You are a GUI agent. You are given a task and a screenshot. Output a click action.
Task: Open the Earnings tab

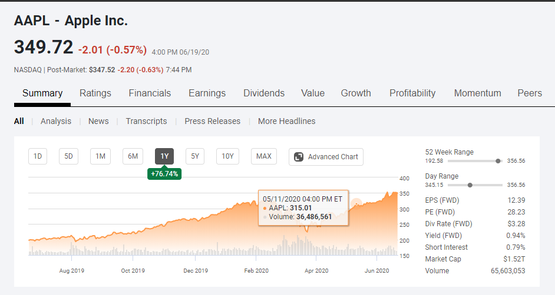coord(207,93)
